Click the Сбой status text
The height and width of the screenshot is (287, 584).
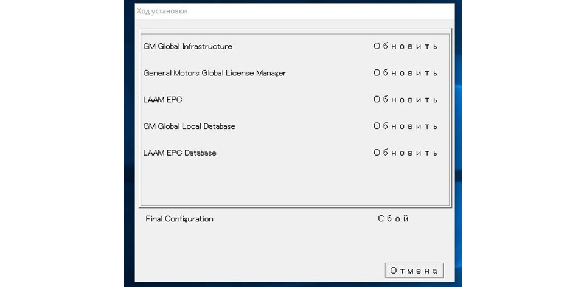tap(394, 219)
